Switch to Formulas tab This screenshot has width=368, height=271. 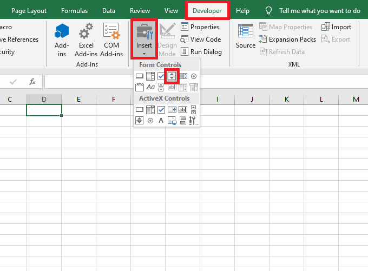tap(74, 11)
